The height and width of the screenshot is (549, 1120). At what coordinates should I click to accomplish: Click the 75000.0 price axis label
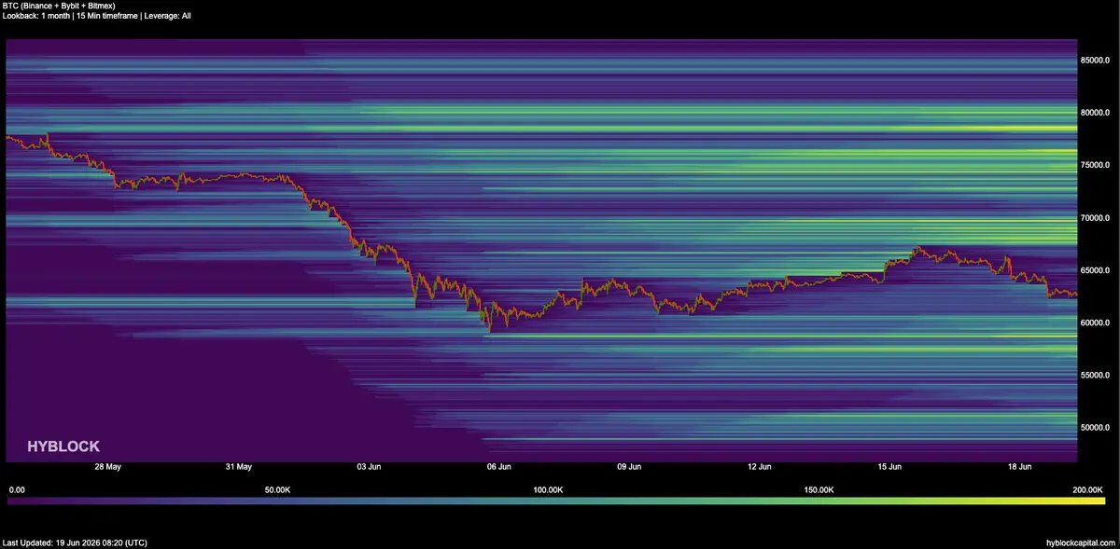click(x=1097, y=165)
